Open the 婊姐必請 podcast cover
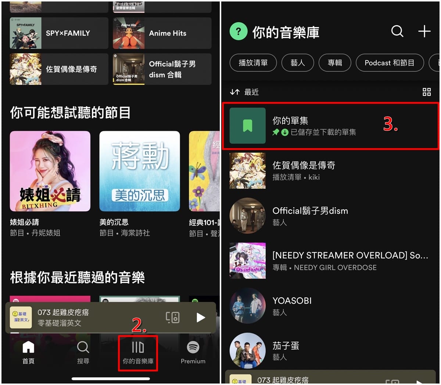 (x=50, y=171)
